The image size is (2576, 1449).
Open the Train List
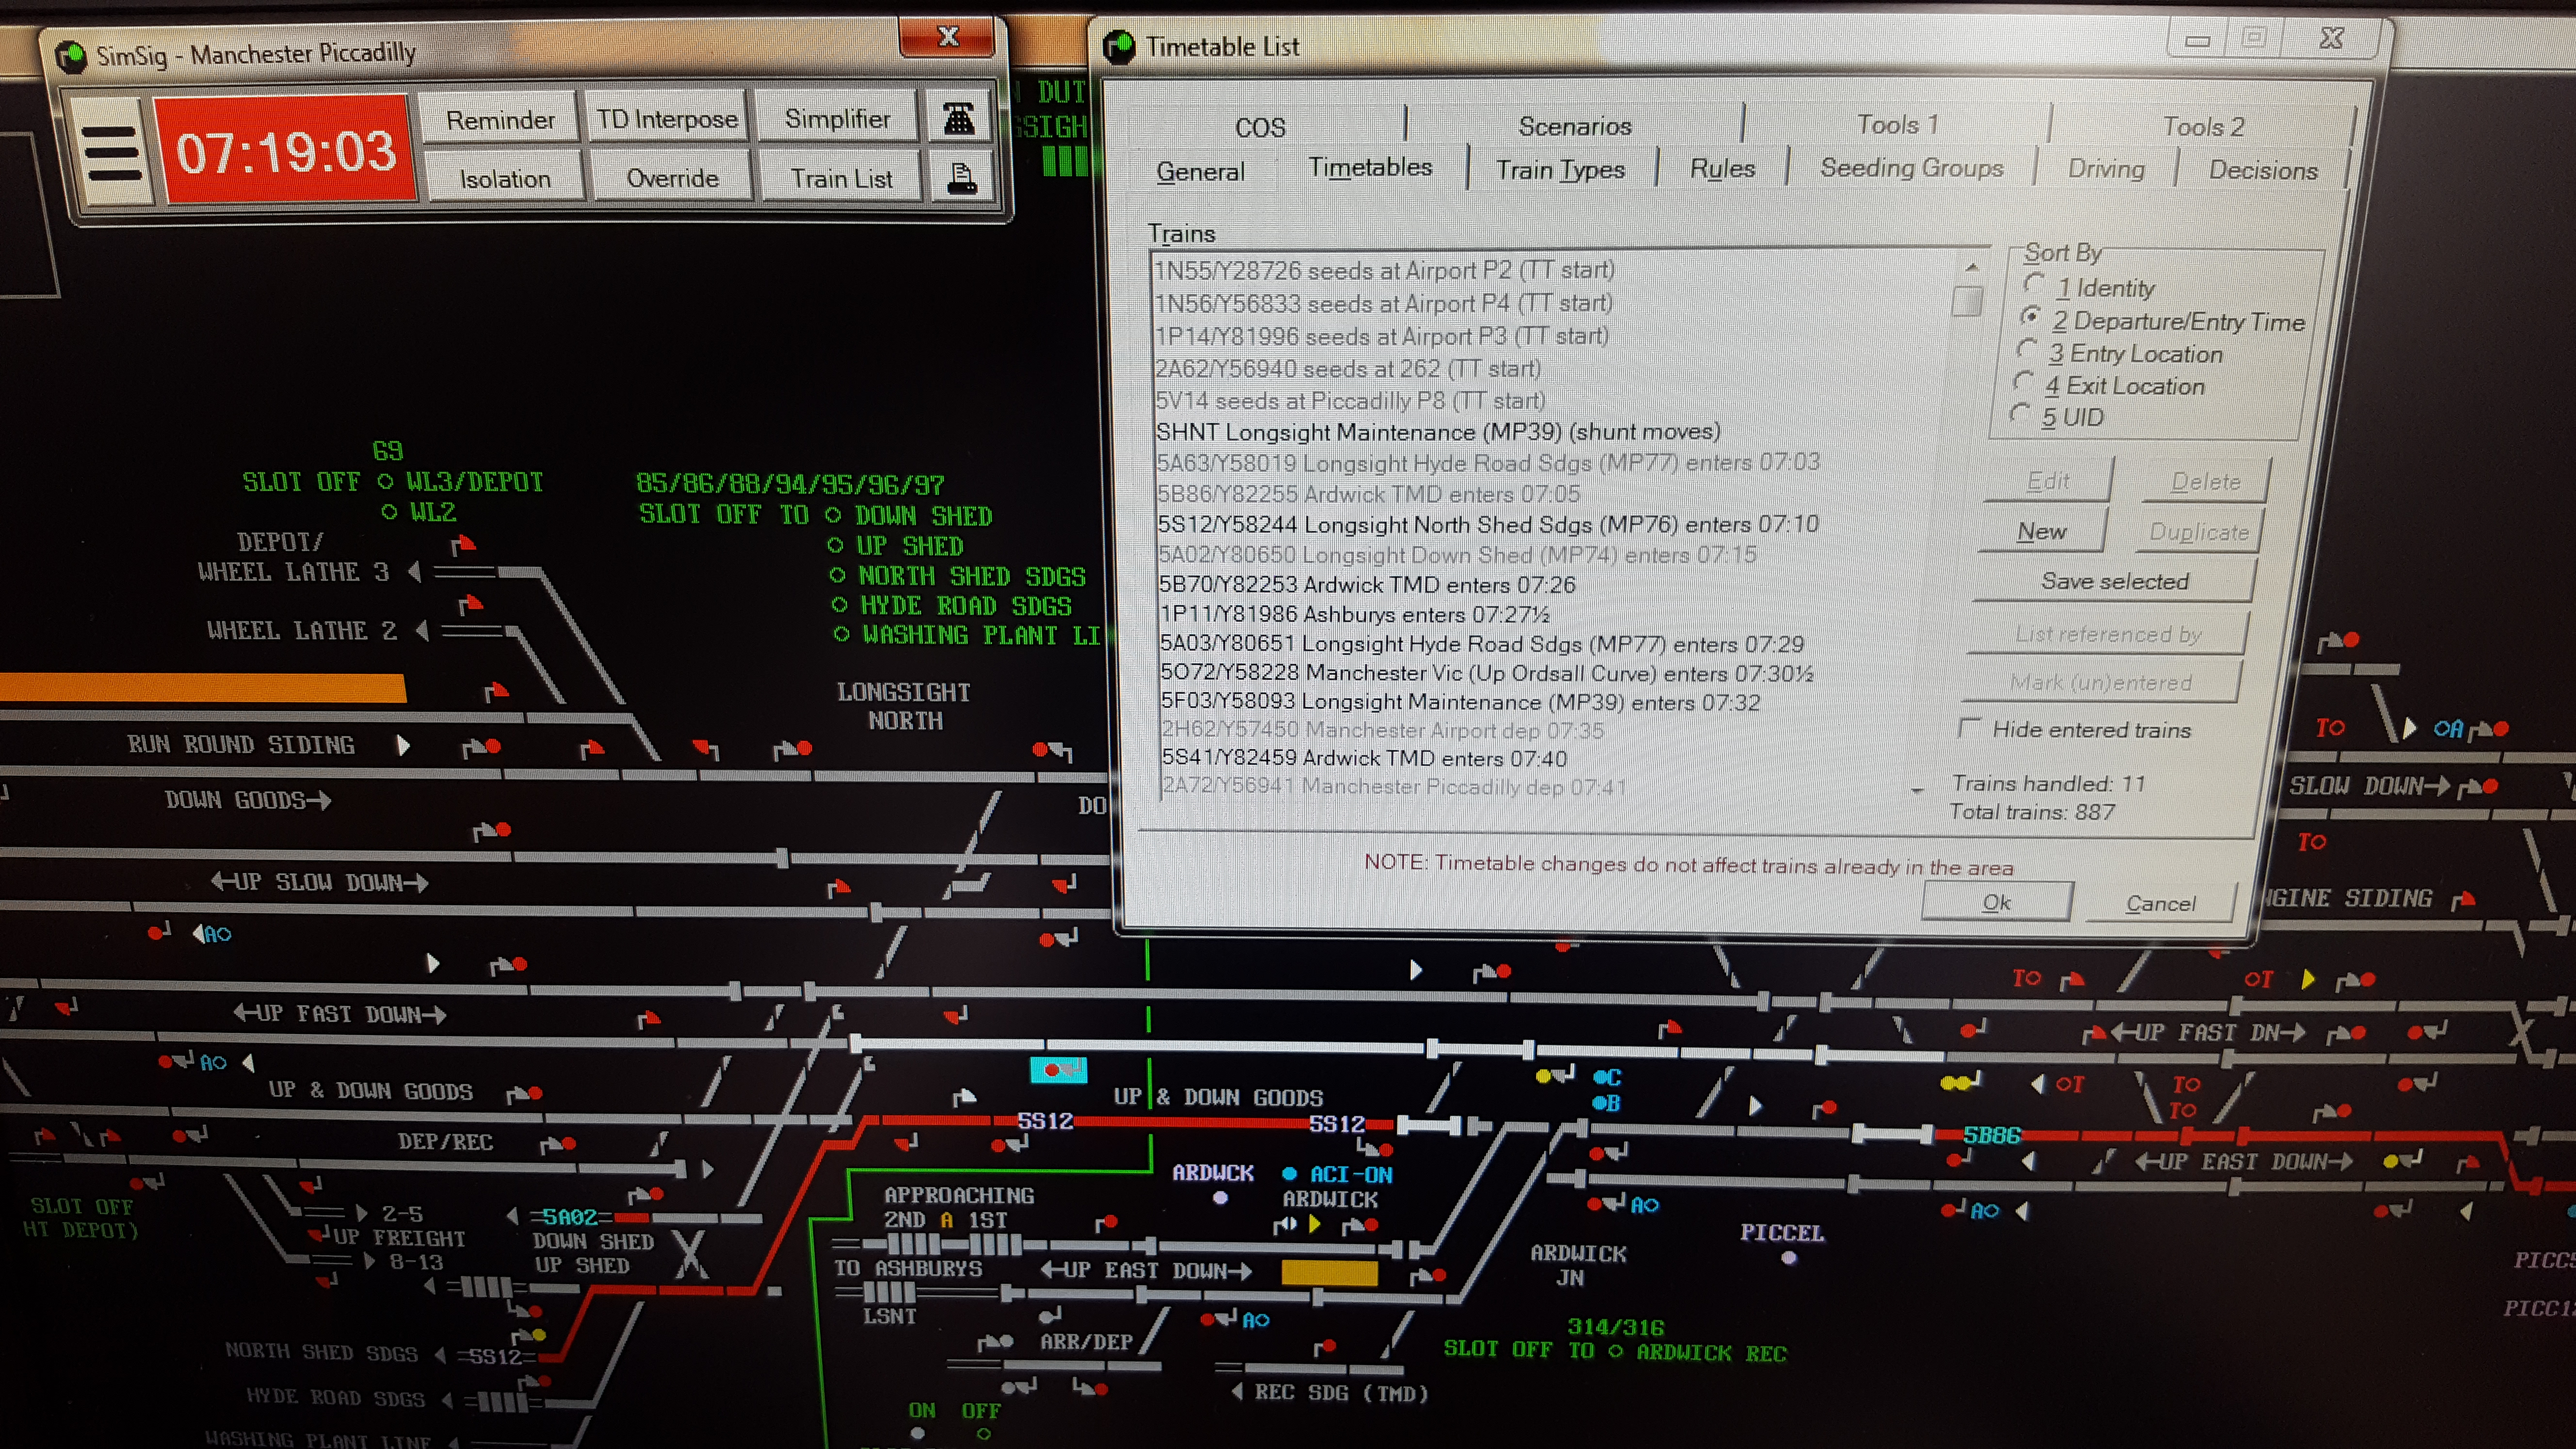coord(841,178)
